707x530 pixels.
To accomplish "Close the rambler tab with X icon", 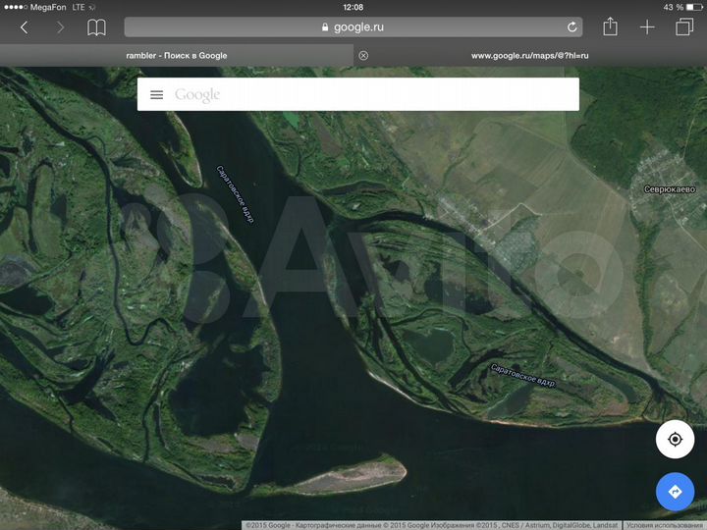I will 363,55.
